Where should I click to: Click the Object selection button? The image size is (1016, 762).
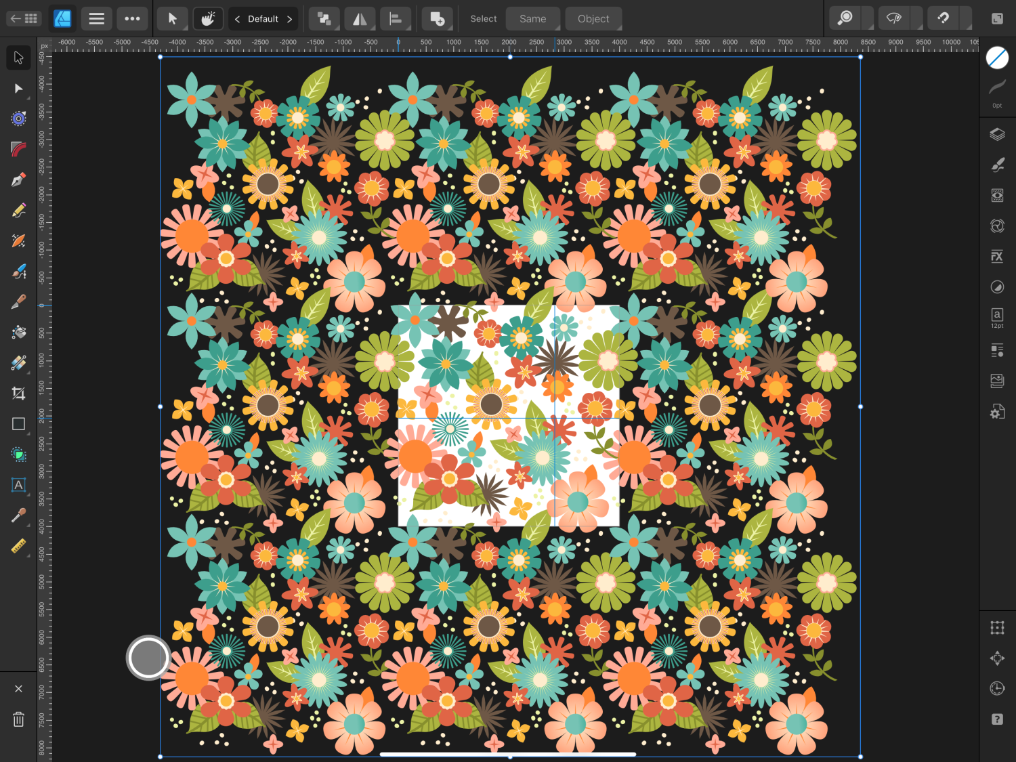[593, 19]
